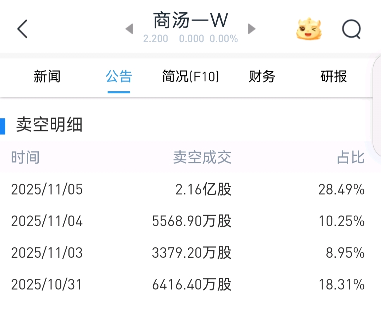
Task: Tap the 0.00% change percentage
Action: pyautogui.click(x=224, y=39)
